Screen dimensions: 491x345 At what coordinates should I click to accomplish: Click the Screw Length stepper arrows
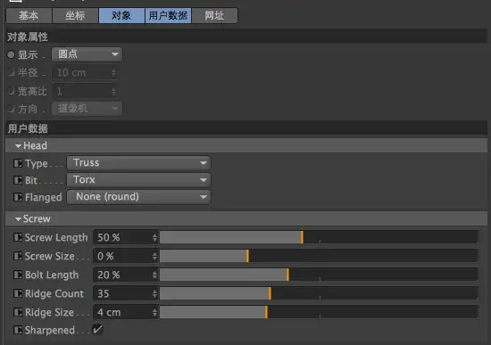point(154,237)
